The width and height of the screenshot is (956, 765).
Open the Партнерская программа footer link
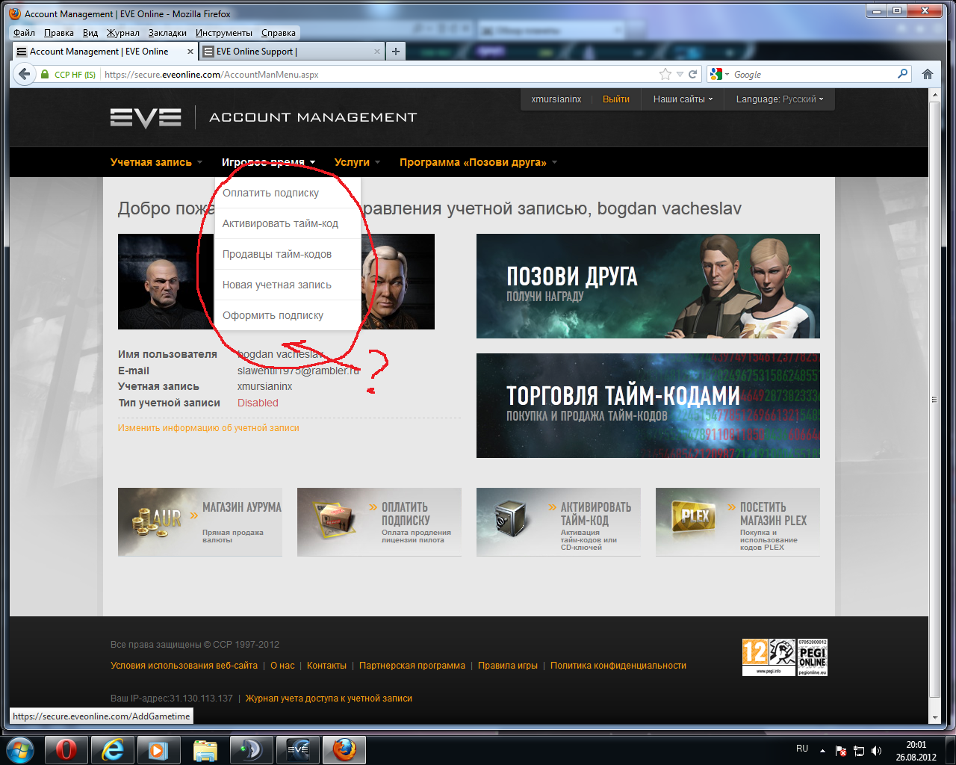412,666
